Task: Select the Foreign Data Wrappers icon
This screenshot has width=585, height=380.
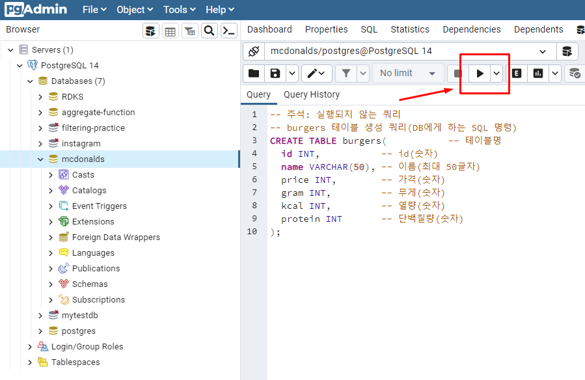Action: 64,237
